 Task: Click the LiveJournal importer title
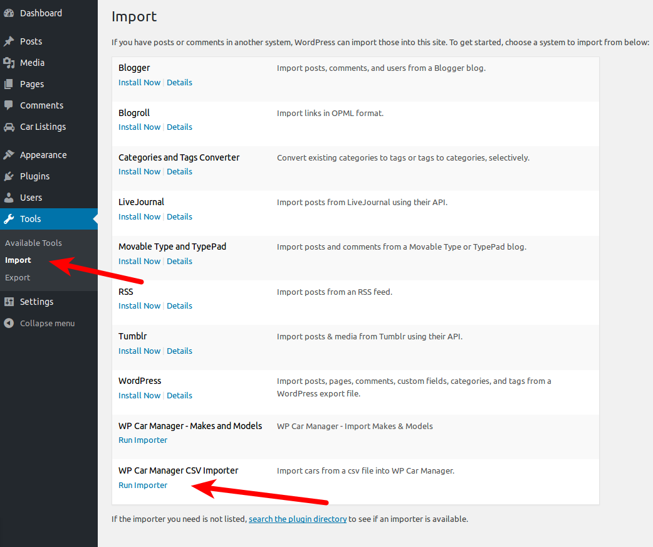click(141, 202)
